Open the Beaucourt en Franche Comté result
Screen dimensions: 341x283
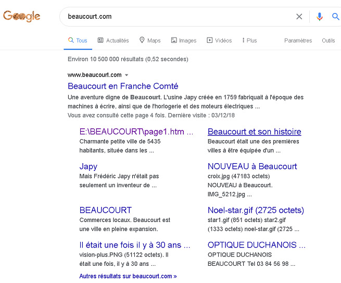click(123, 86)
